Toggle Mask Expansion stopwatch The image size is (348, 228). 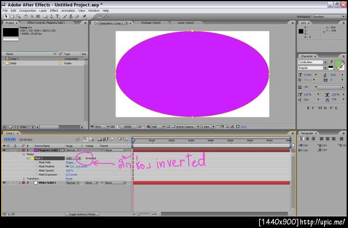(x=37, y=175)
